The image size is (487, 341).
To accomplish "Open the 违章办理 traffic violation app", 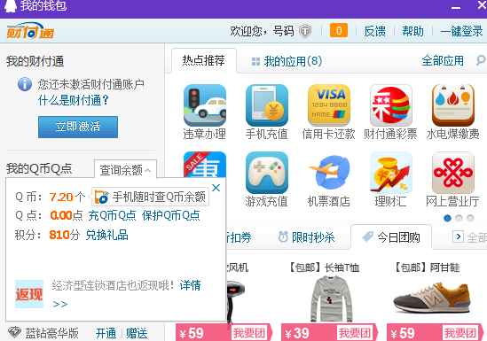I will 205,105.
